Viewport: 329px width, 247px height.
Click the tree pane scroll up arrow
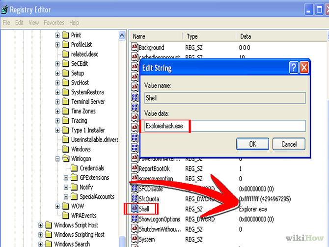[x=122, y=35]
